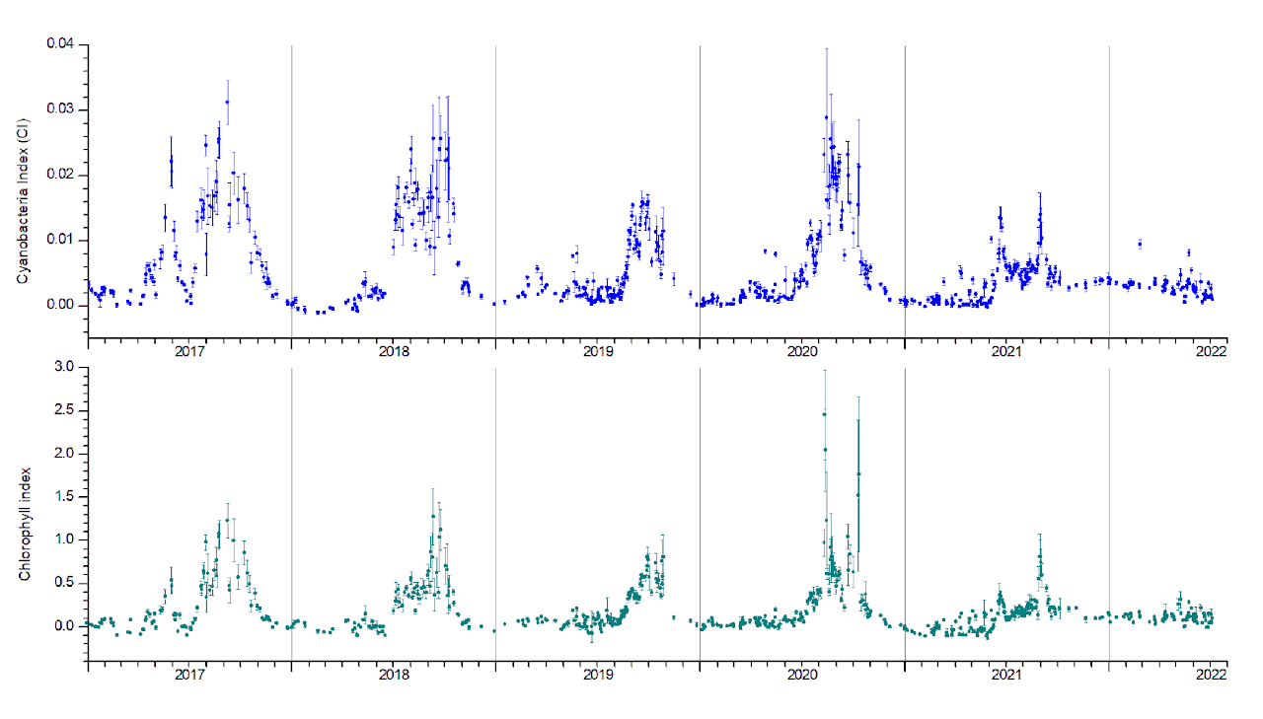Select the 3.0 y-axis tick label
The height and width of the screenshot is (719, 1263).
(66, 367)
